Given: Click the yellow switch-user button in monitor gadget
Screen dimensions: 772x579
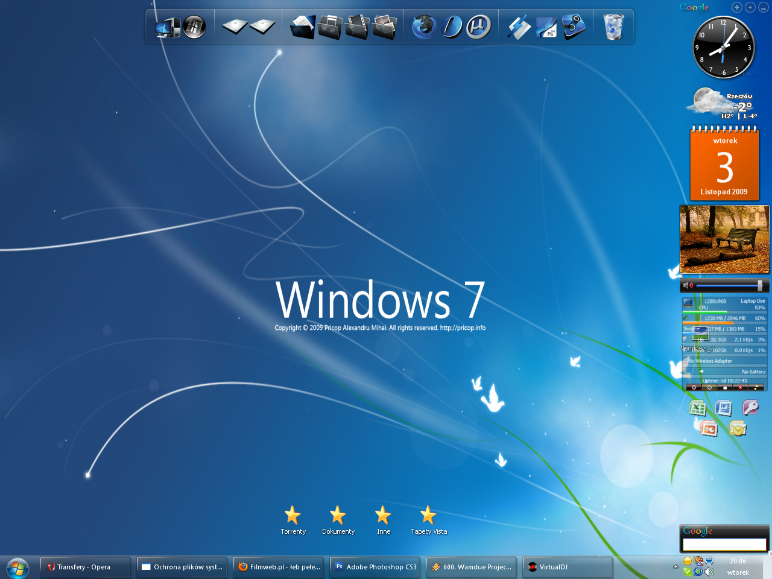Looking at the screenshot, I should click(x=756, y=387).
